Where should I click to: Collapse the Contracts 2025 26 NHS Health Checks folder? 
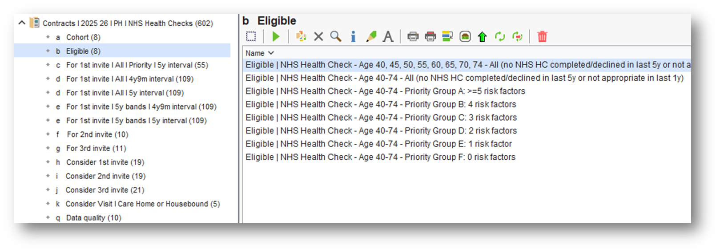pos(21,23)
